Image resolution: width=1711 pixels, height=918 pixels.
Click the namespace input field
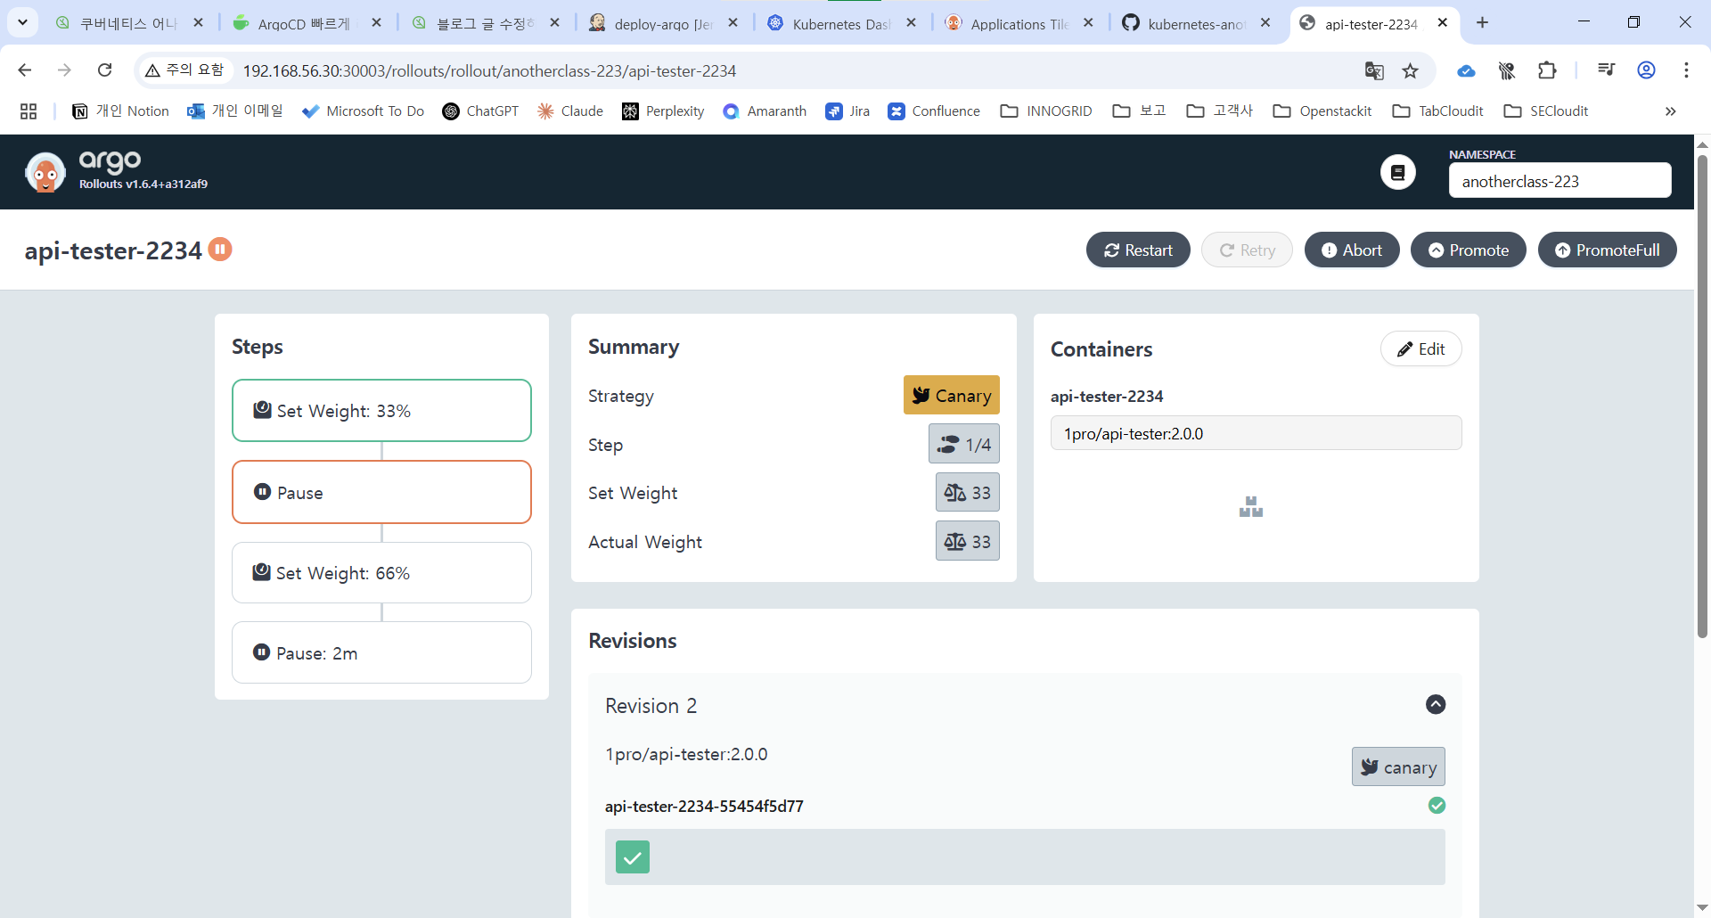(x=1560, y=181)
